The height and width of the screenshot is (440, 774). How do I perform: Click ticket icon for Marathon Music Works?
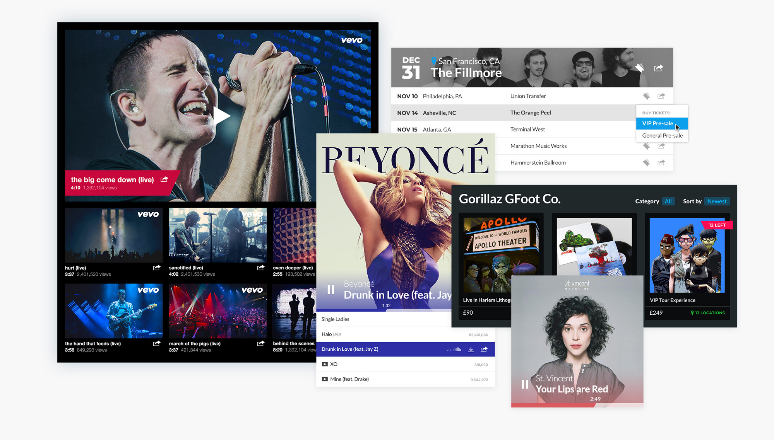click(646, 147)
